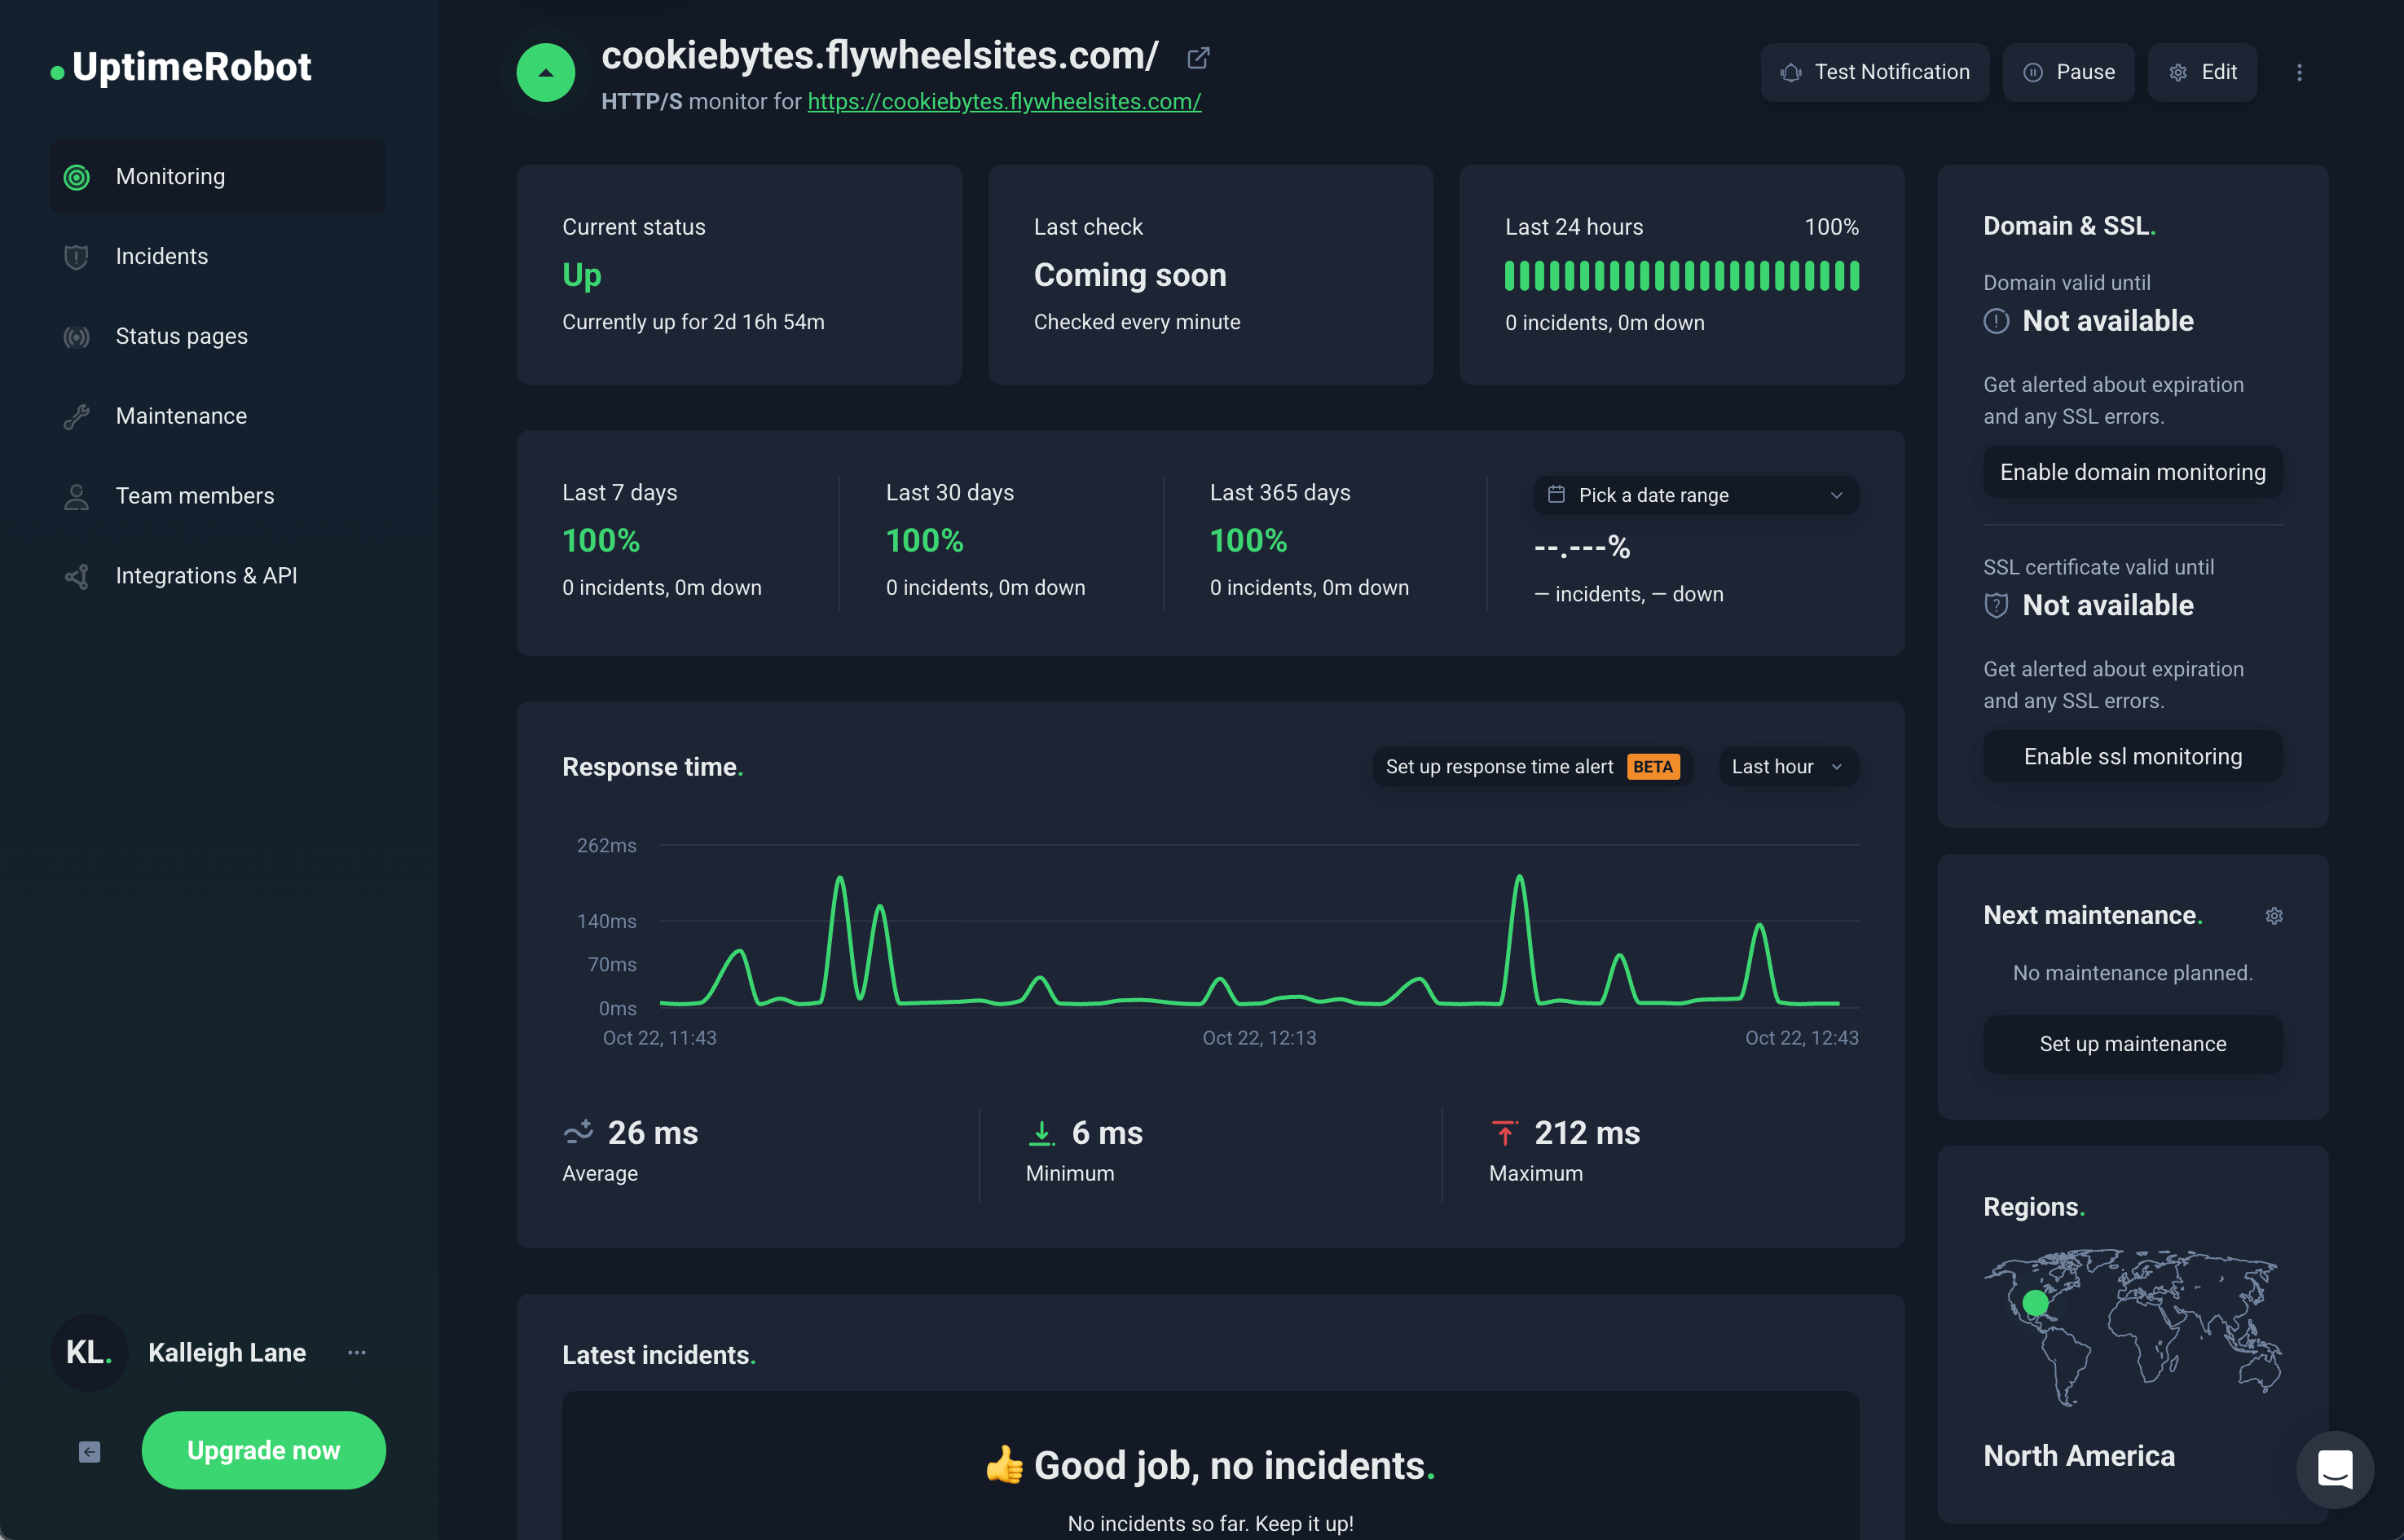
Task: Click the Upgrade now button
Action: [263, 1450]
